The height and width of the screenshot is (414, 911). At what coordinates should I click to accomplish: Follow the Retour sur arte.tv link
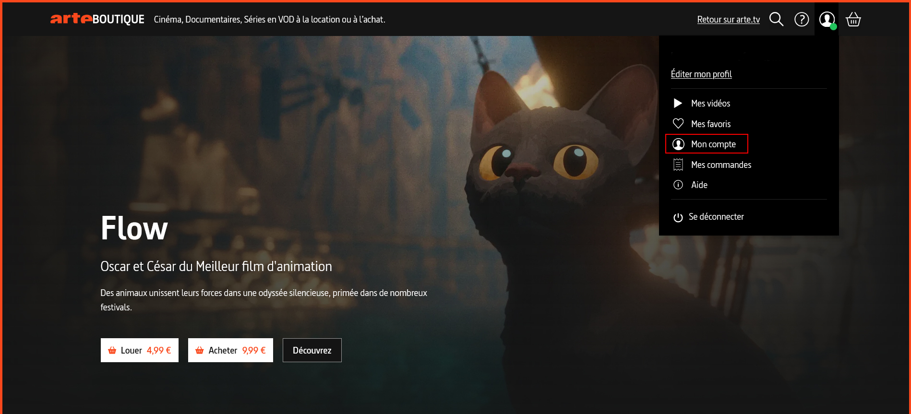pyautogui.click(x=728, y=19)
